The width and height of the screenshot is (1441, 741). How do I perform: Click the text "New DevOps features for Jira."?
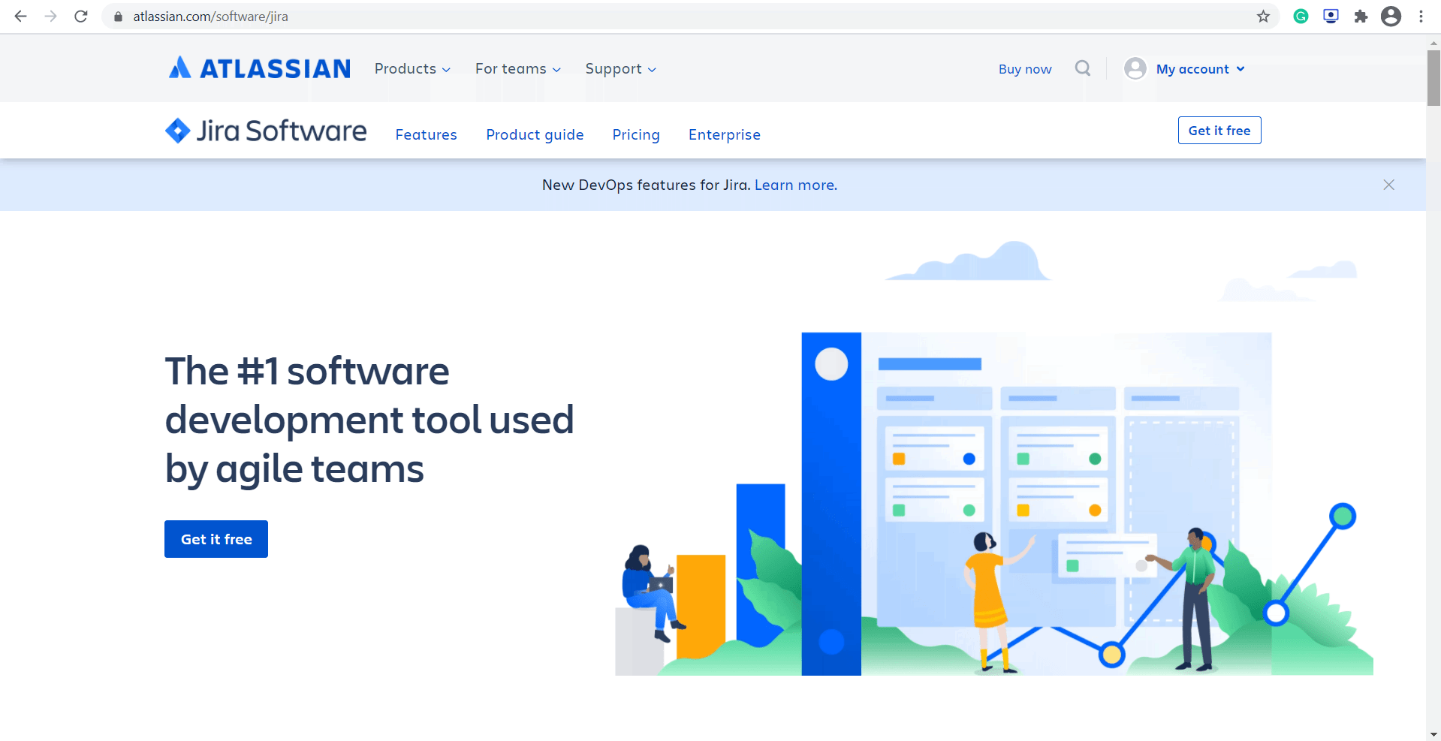pos(647,185)
